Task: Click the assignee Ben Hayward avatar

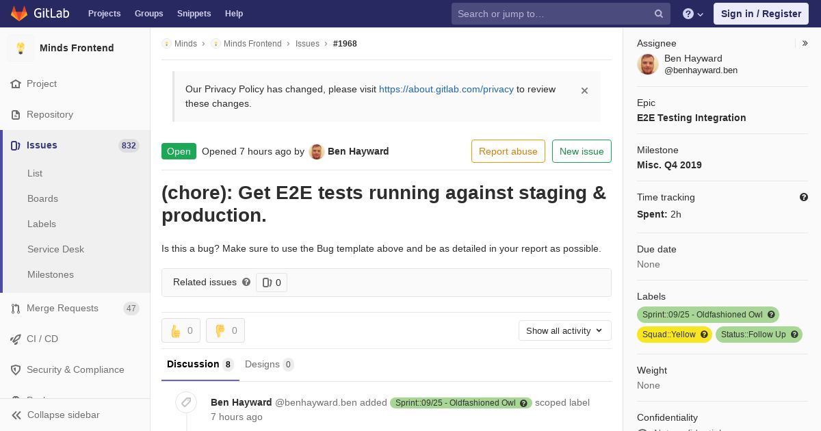Action: click(x=648, y=64)
